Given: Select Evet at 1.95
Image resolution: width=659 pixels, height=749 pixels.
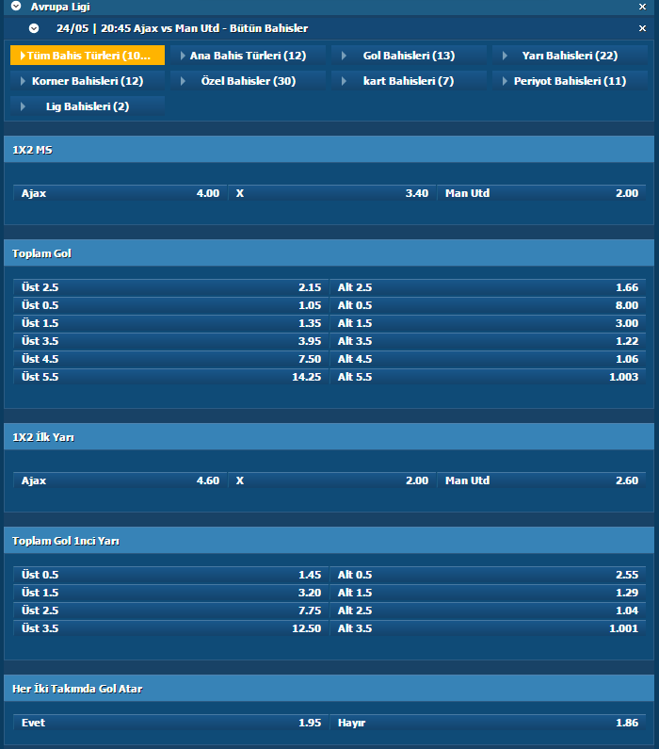Looking at the screenshot, I should tap(170, 723).
